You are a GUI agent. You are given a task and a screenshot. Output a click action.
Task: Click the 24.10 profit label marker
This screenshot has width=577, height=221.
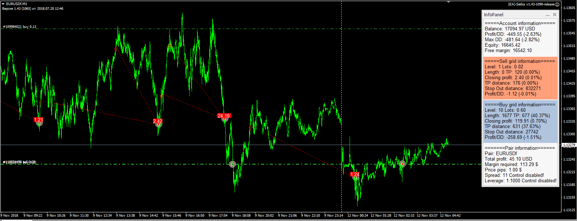pos(223,116)
